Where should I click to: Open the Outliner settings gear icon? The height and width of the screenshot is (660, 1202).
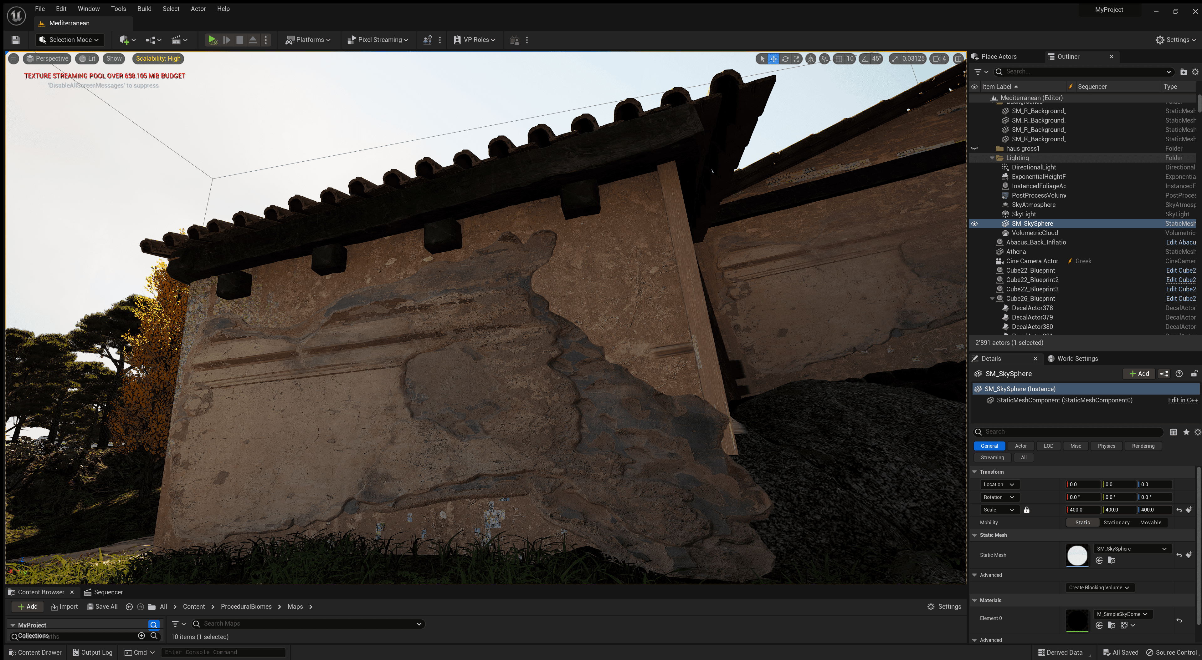click(1195, 72)
